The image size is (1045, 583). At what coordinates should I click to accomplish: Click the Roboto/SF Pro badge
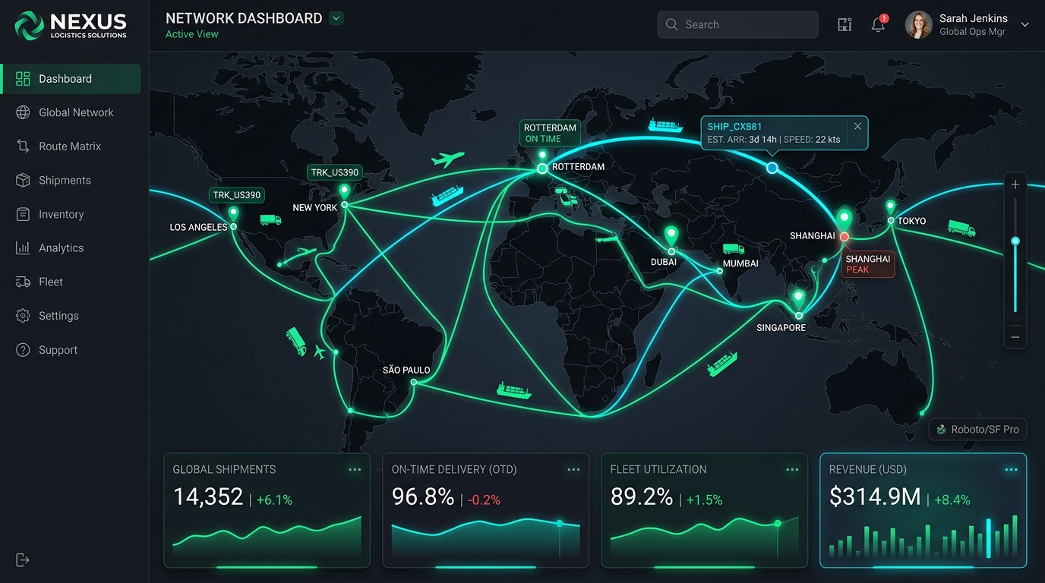pos(977,429)
